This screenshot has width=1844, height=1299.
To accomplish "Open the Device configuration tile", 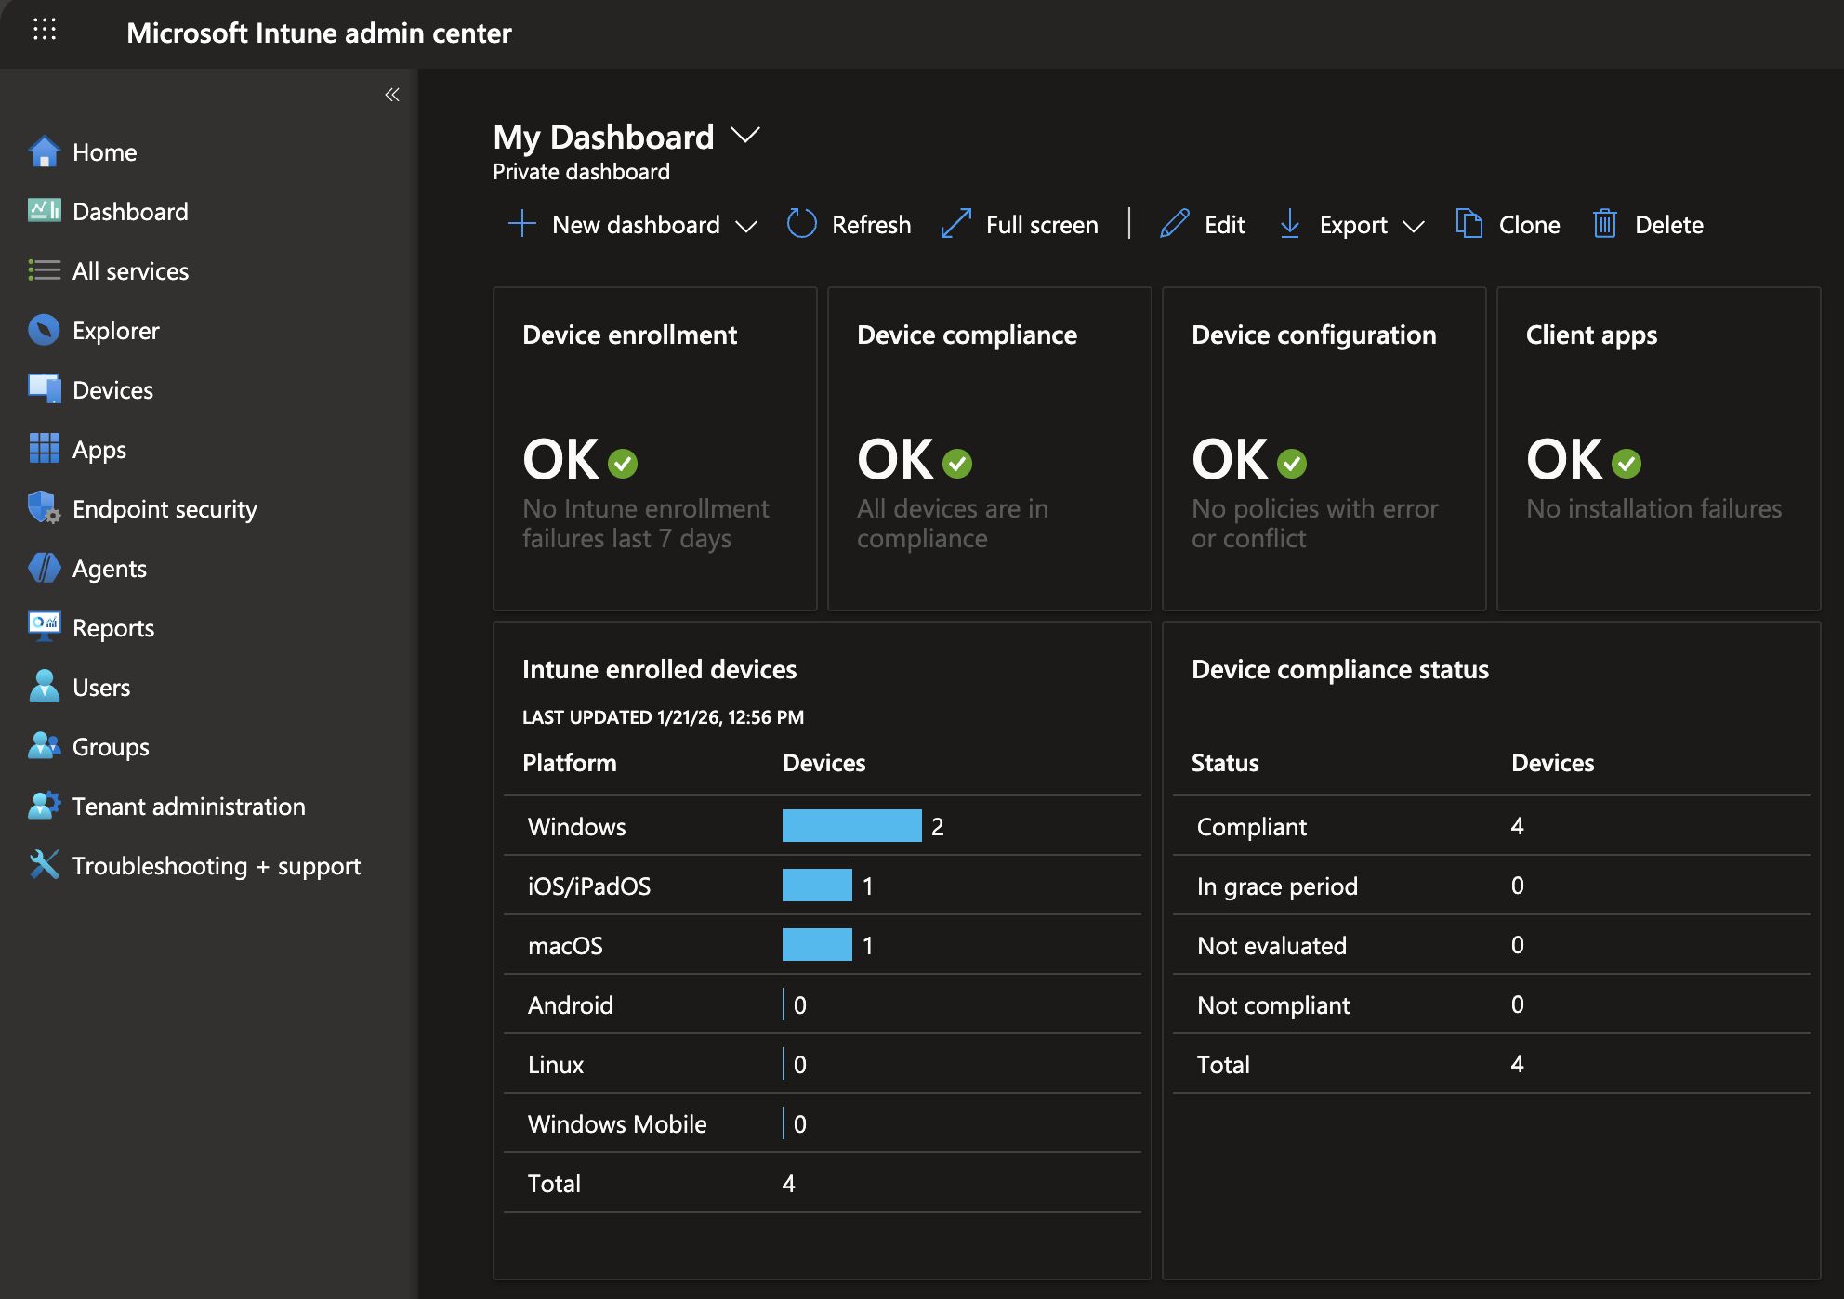I will (x=1324, y=449).
